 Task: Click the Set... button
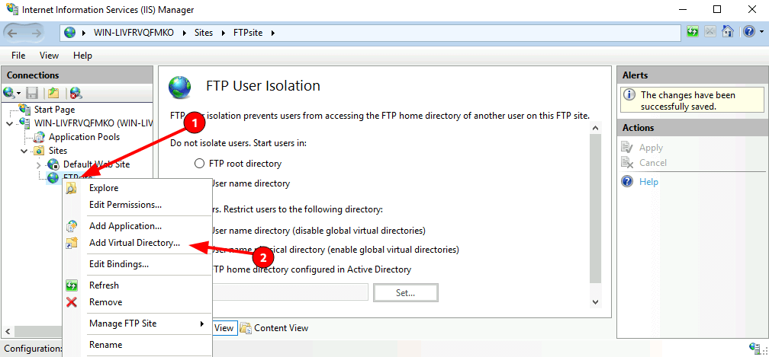406,292
